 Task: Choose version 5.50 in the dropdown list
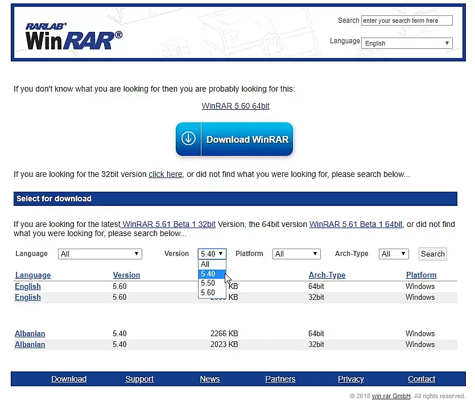tap(212, 283)
